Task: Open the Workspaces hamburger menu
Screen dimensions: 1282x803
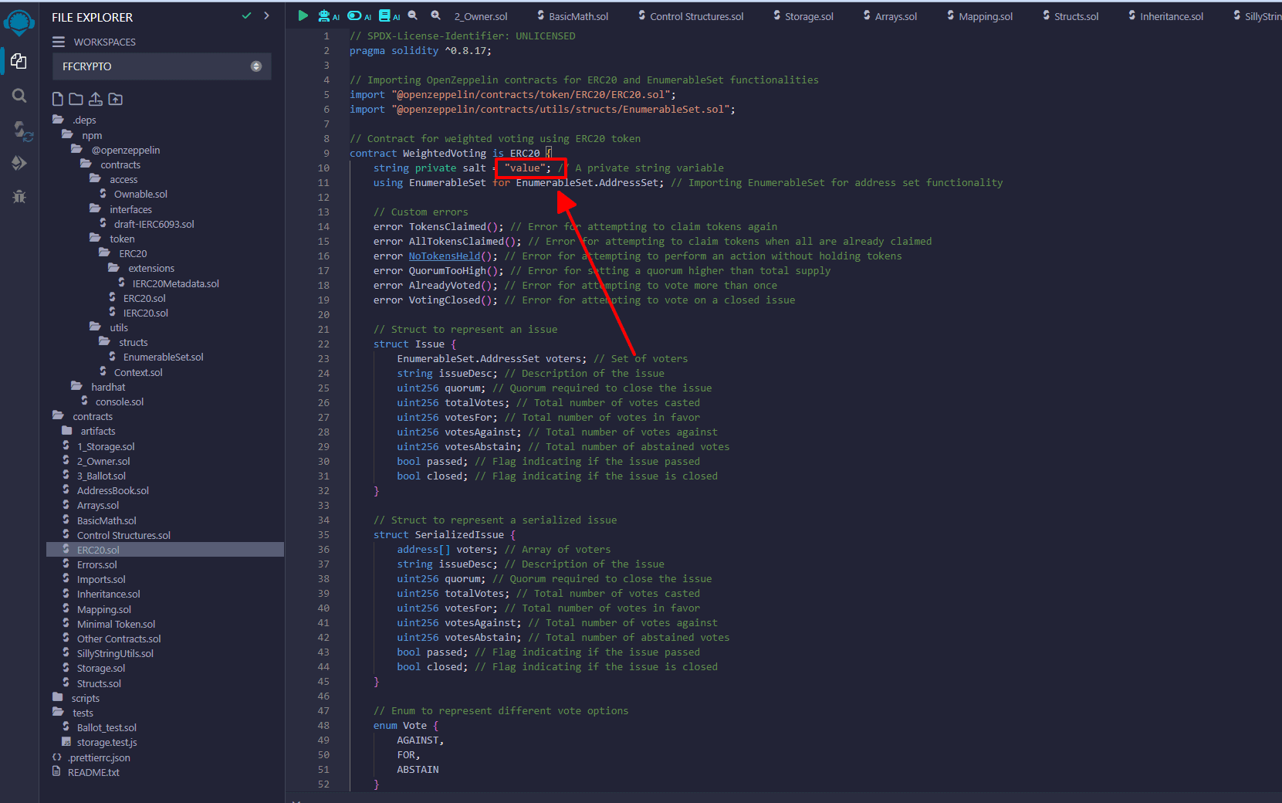Action: pyautogui.click(x=58, y=42)
